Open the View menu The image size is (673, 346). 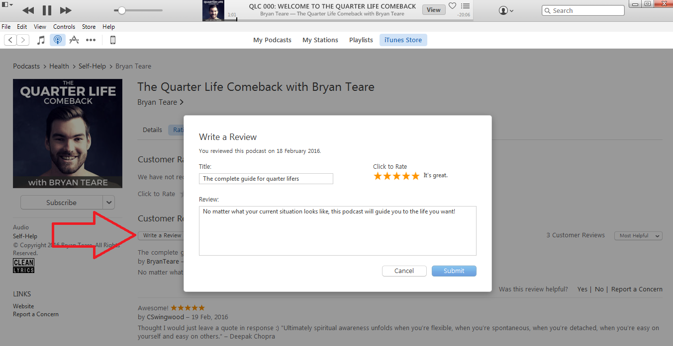(40, 27)
